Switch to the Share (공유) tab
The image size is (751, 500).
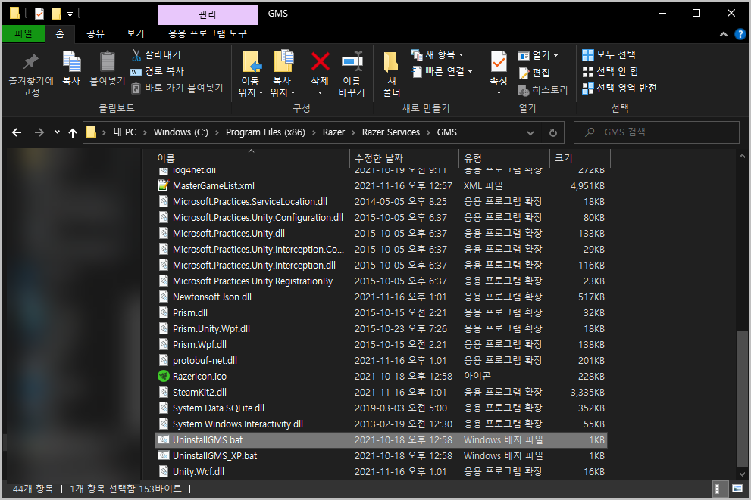click(95, 33)
